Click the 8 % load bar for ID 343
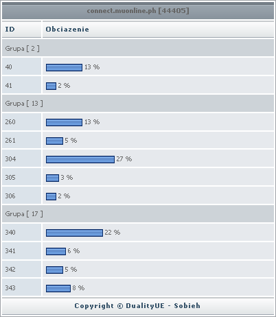276x317 pixels. tap(58, 288)
